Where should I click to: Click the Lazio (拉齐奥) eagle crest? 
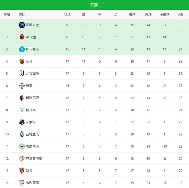point(22,110)
